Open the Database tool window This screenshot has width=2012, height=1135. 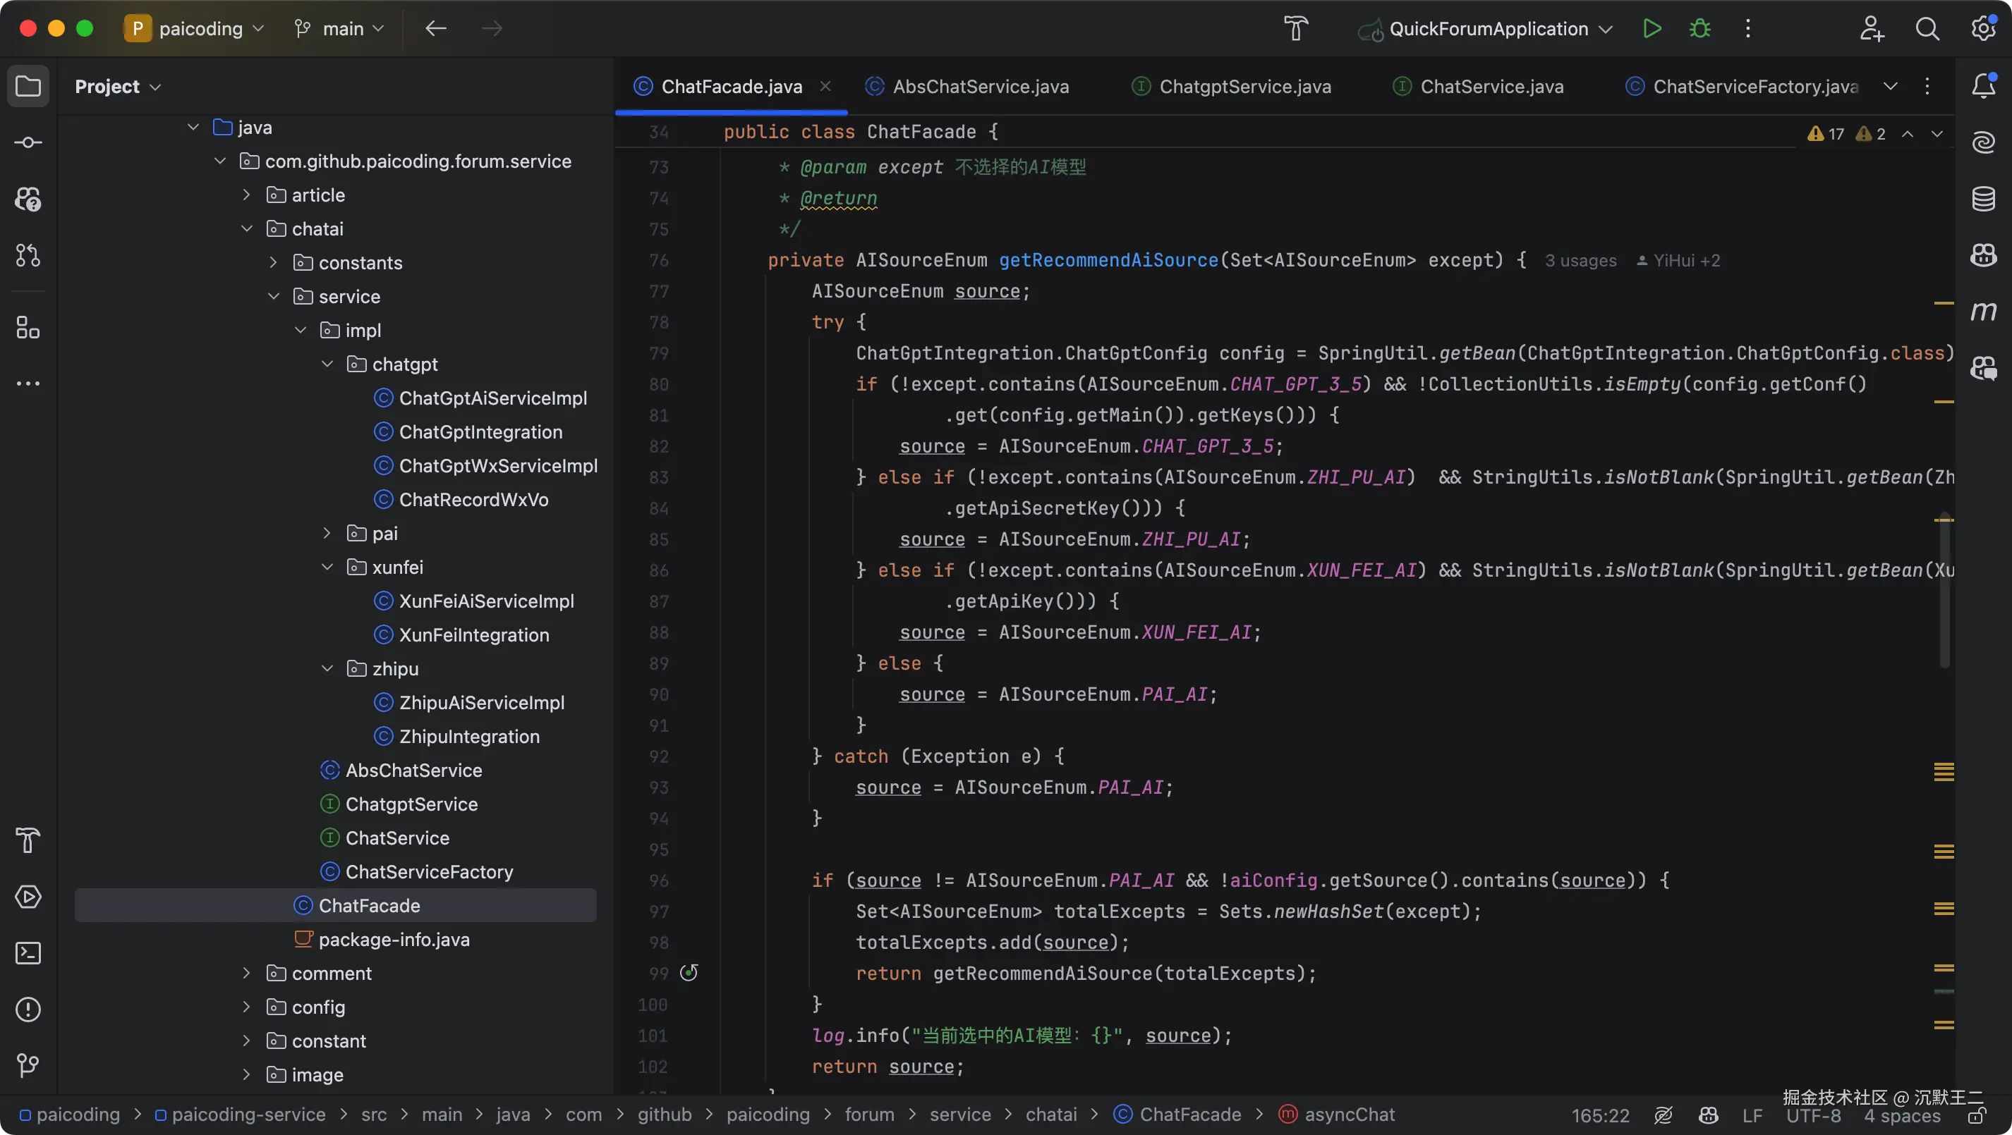tap(1983, 198)
